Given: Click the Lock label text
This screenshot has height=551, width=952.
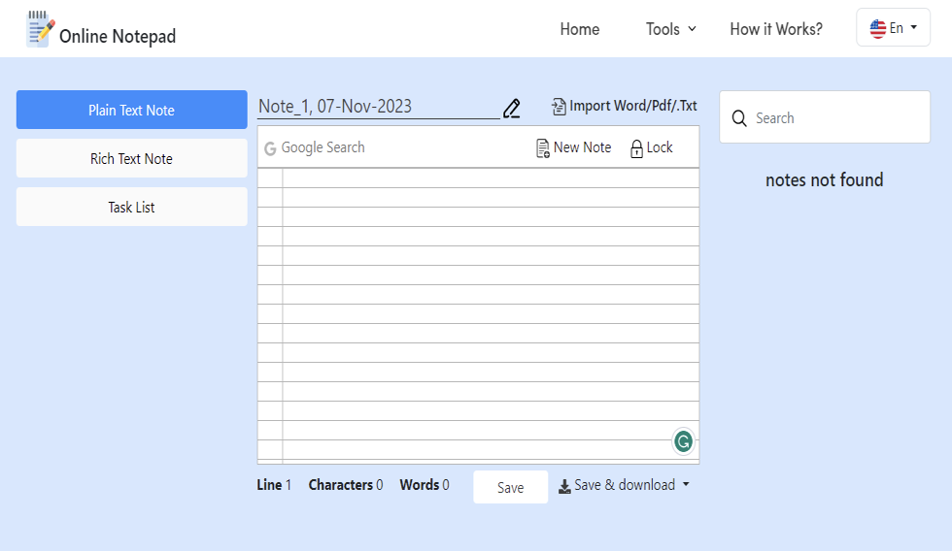Looking at the screenshot, I should pyautogui.click(x=660, y=147).
